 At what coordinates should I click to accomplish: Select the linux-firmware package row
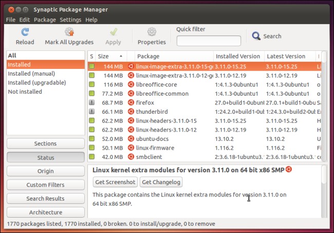click(205, 148)
